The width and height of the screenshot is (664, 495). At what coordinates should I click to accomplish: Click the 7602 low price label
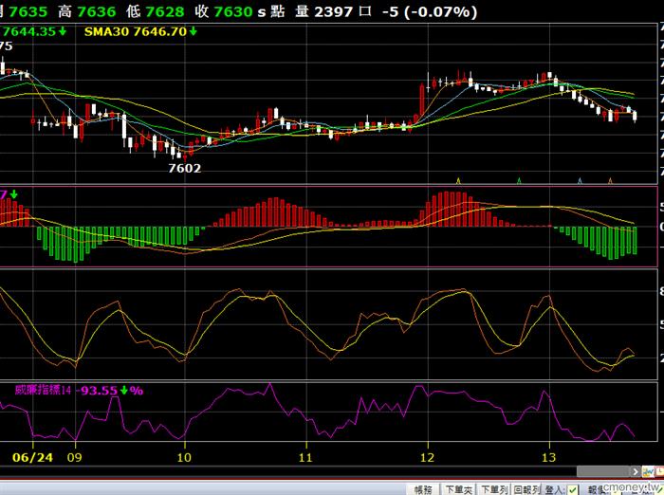(x=185, y=168)
